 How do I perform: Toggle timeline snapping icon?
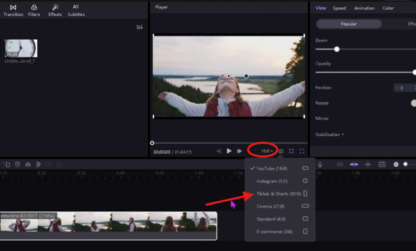point(354,164)
